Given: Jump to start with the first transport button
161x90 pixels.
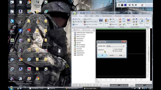Looking at the screenshot, I should point(73,85).
